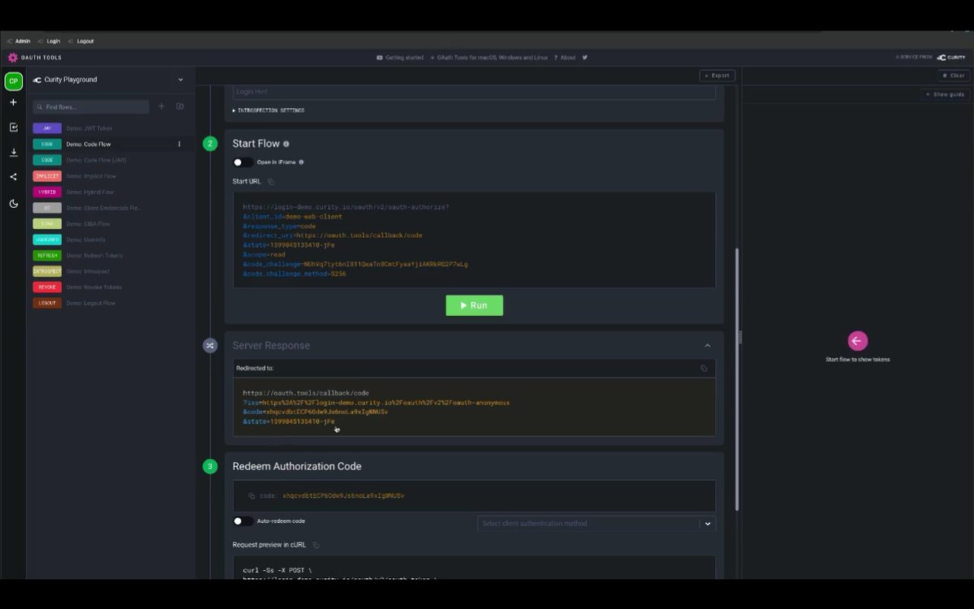The image size is (974, 609).
Task: Click the '&scope=read' line in Start URL
Action: pos(265,254)
